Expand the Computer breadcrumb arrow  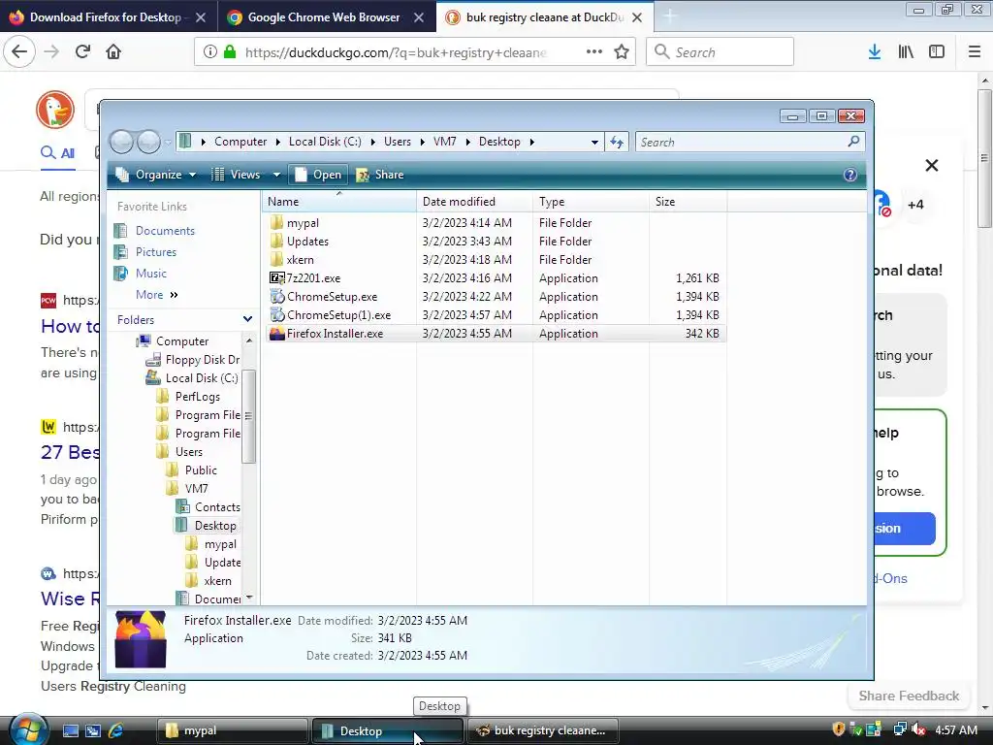pos(277,142)
